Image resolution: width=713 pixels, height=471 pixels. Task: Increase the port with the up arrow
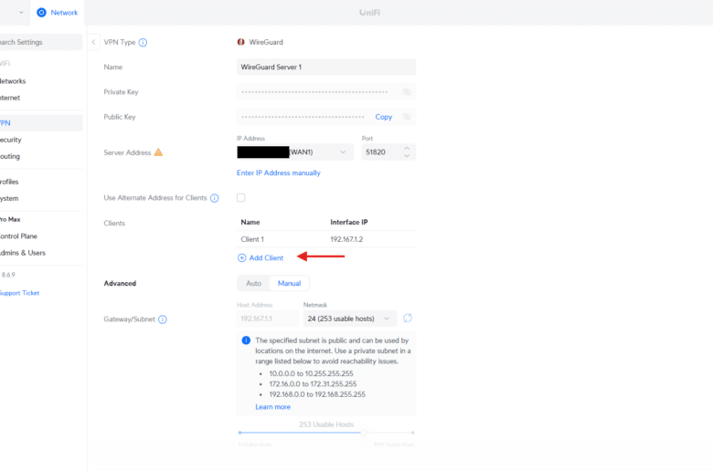tap(407, 149)
